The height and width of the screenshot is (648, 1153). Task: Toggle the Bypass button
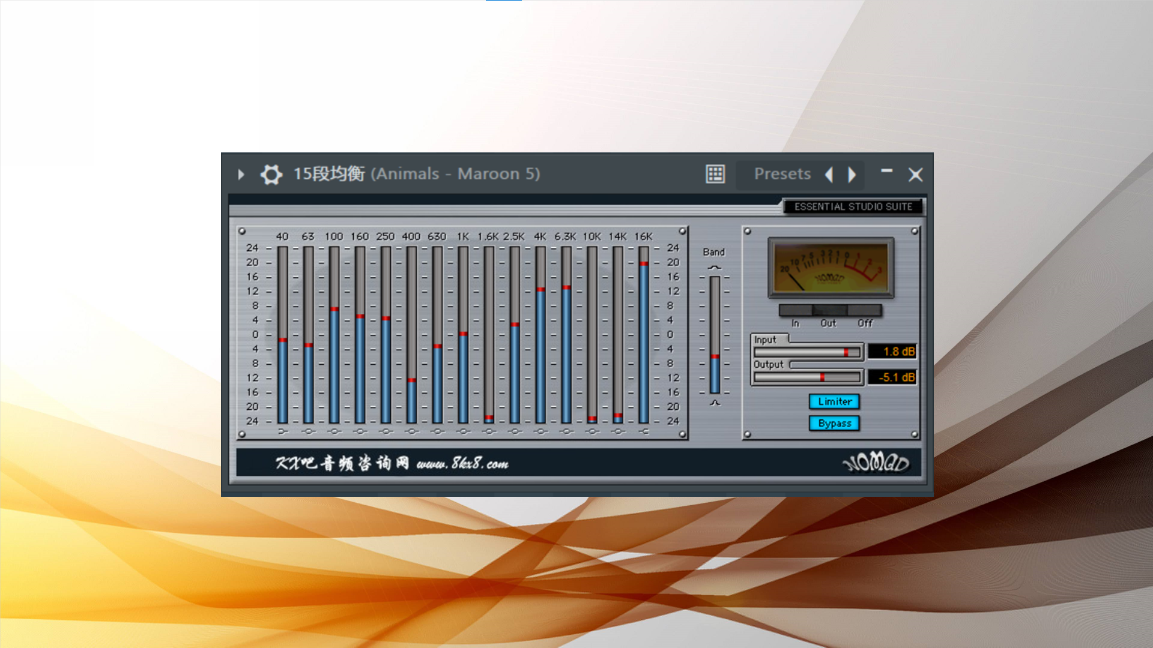(x=834, y=423)
